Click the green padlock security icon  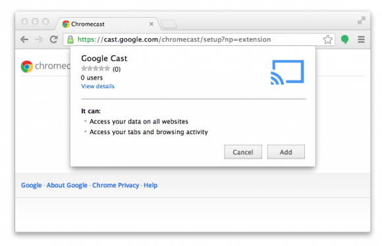pyautogui.click(x=70, y=39)
